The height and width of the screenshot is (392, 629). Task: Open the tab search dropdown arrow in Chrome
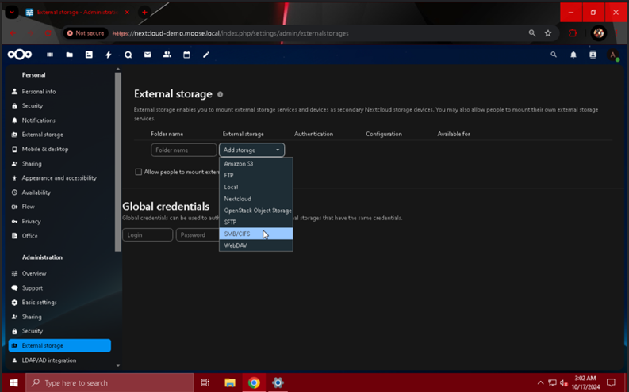click(12, 13)
